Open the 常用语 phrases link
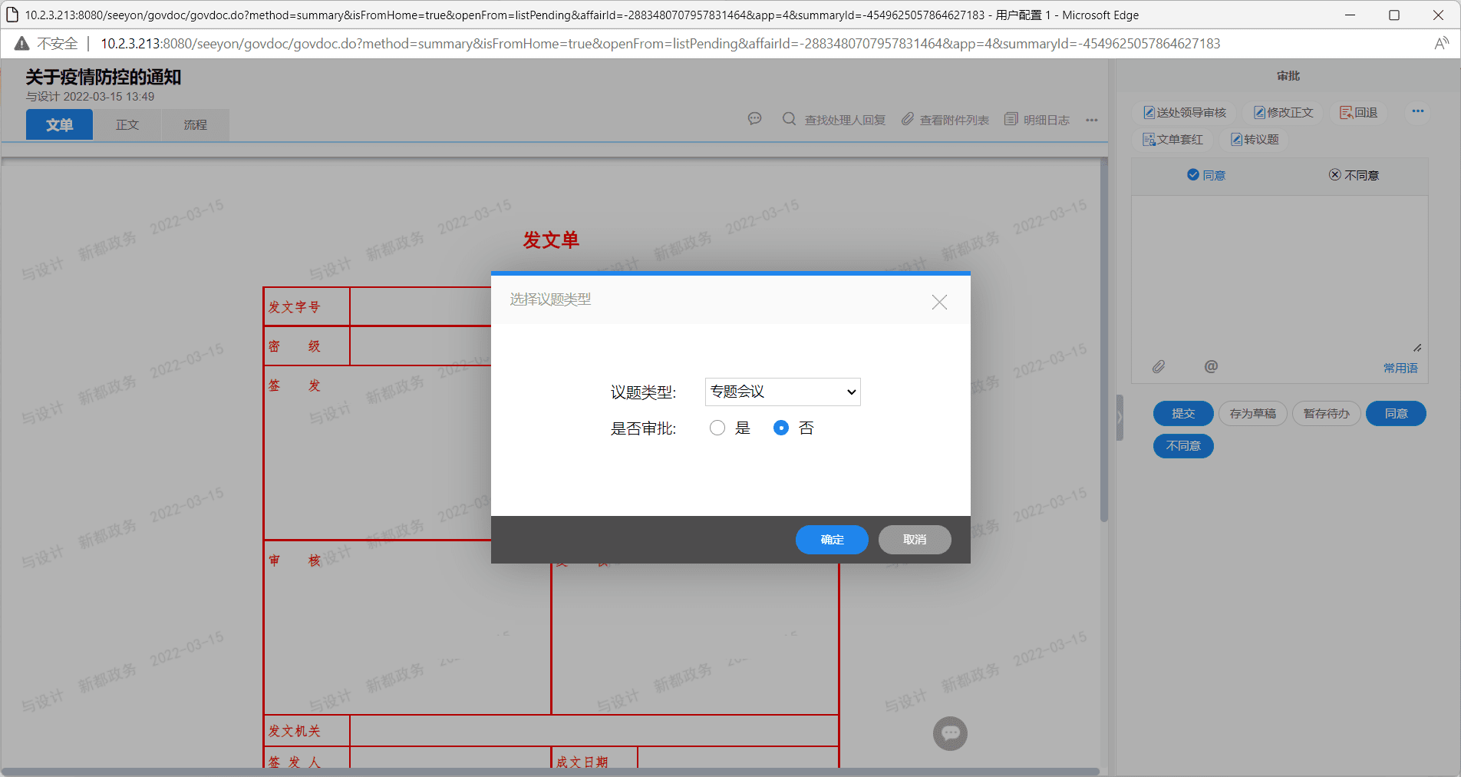 click(1400, 369)
